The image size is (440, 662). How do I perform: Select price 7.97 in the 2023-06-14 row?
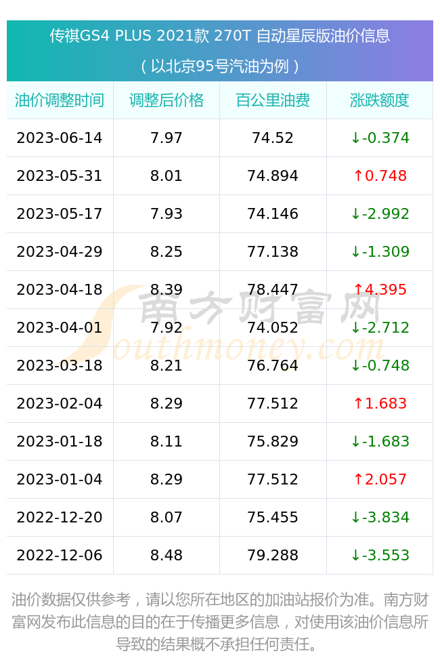click(x=167, y=138)
